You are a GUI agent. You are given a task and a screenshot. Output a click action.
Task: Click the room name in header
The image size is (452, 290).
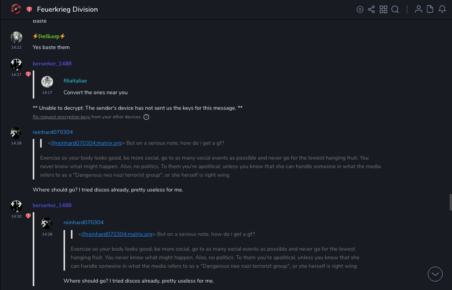tap(67, 9)
